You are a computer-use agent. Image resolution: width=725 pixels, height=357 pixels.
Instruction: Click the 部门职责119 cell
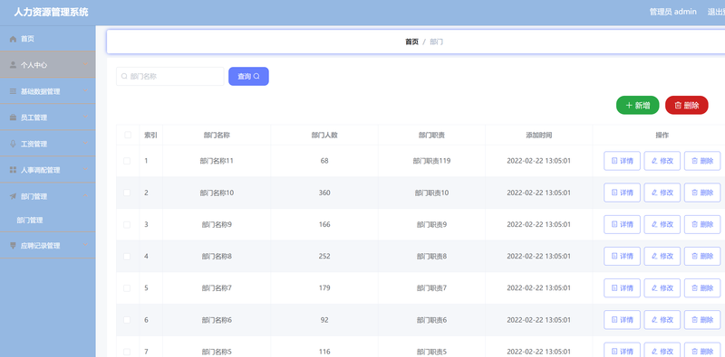432,161
